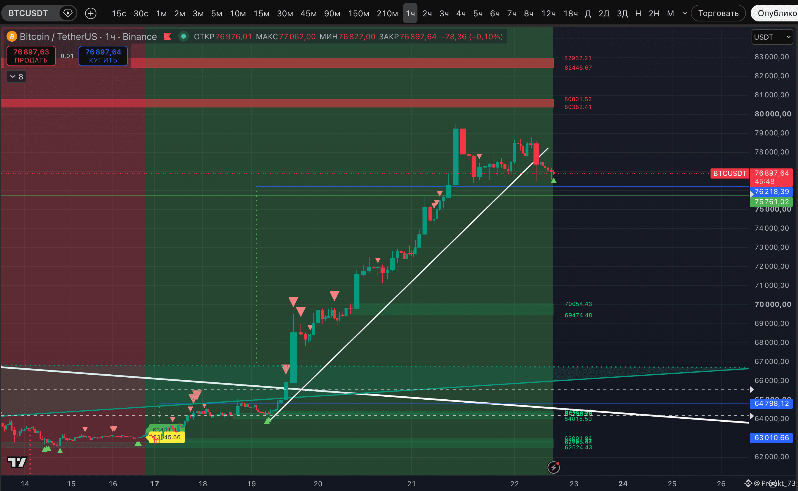798x491 pixels.
Task: Open the USDT currency dropdown
Action: pos(772,37)
